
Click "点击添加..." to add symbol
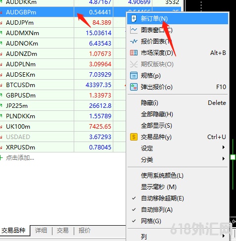20,158
